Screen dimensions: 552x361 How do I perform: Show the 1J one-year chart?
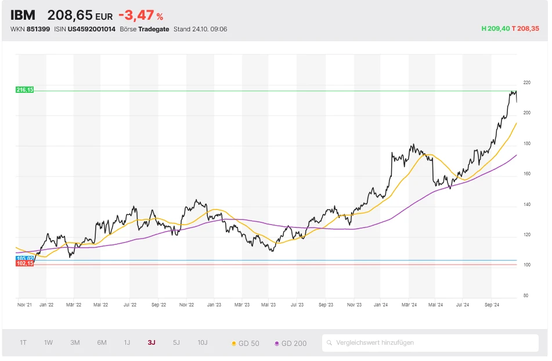pyautogui.click(x=127, y=342)
